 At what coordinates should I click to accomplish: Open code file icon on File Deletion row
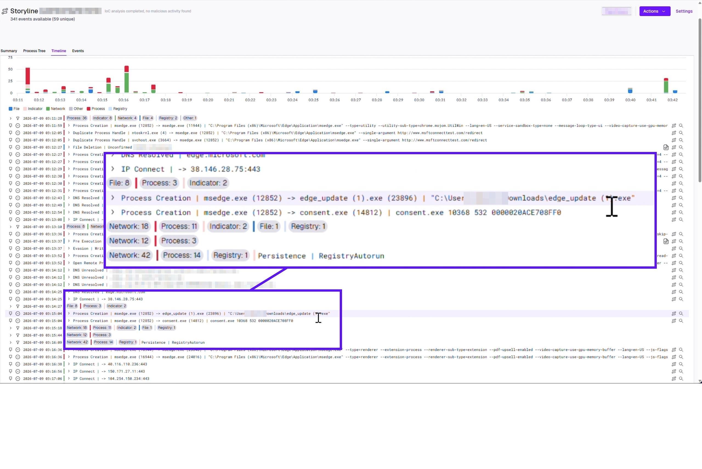(x=666, y=147)
